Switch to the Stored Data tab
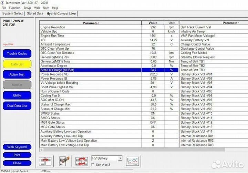The height and width of the screenshot is (173, 248). (35, 13)
